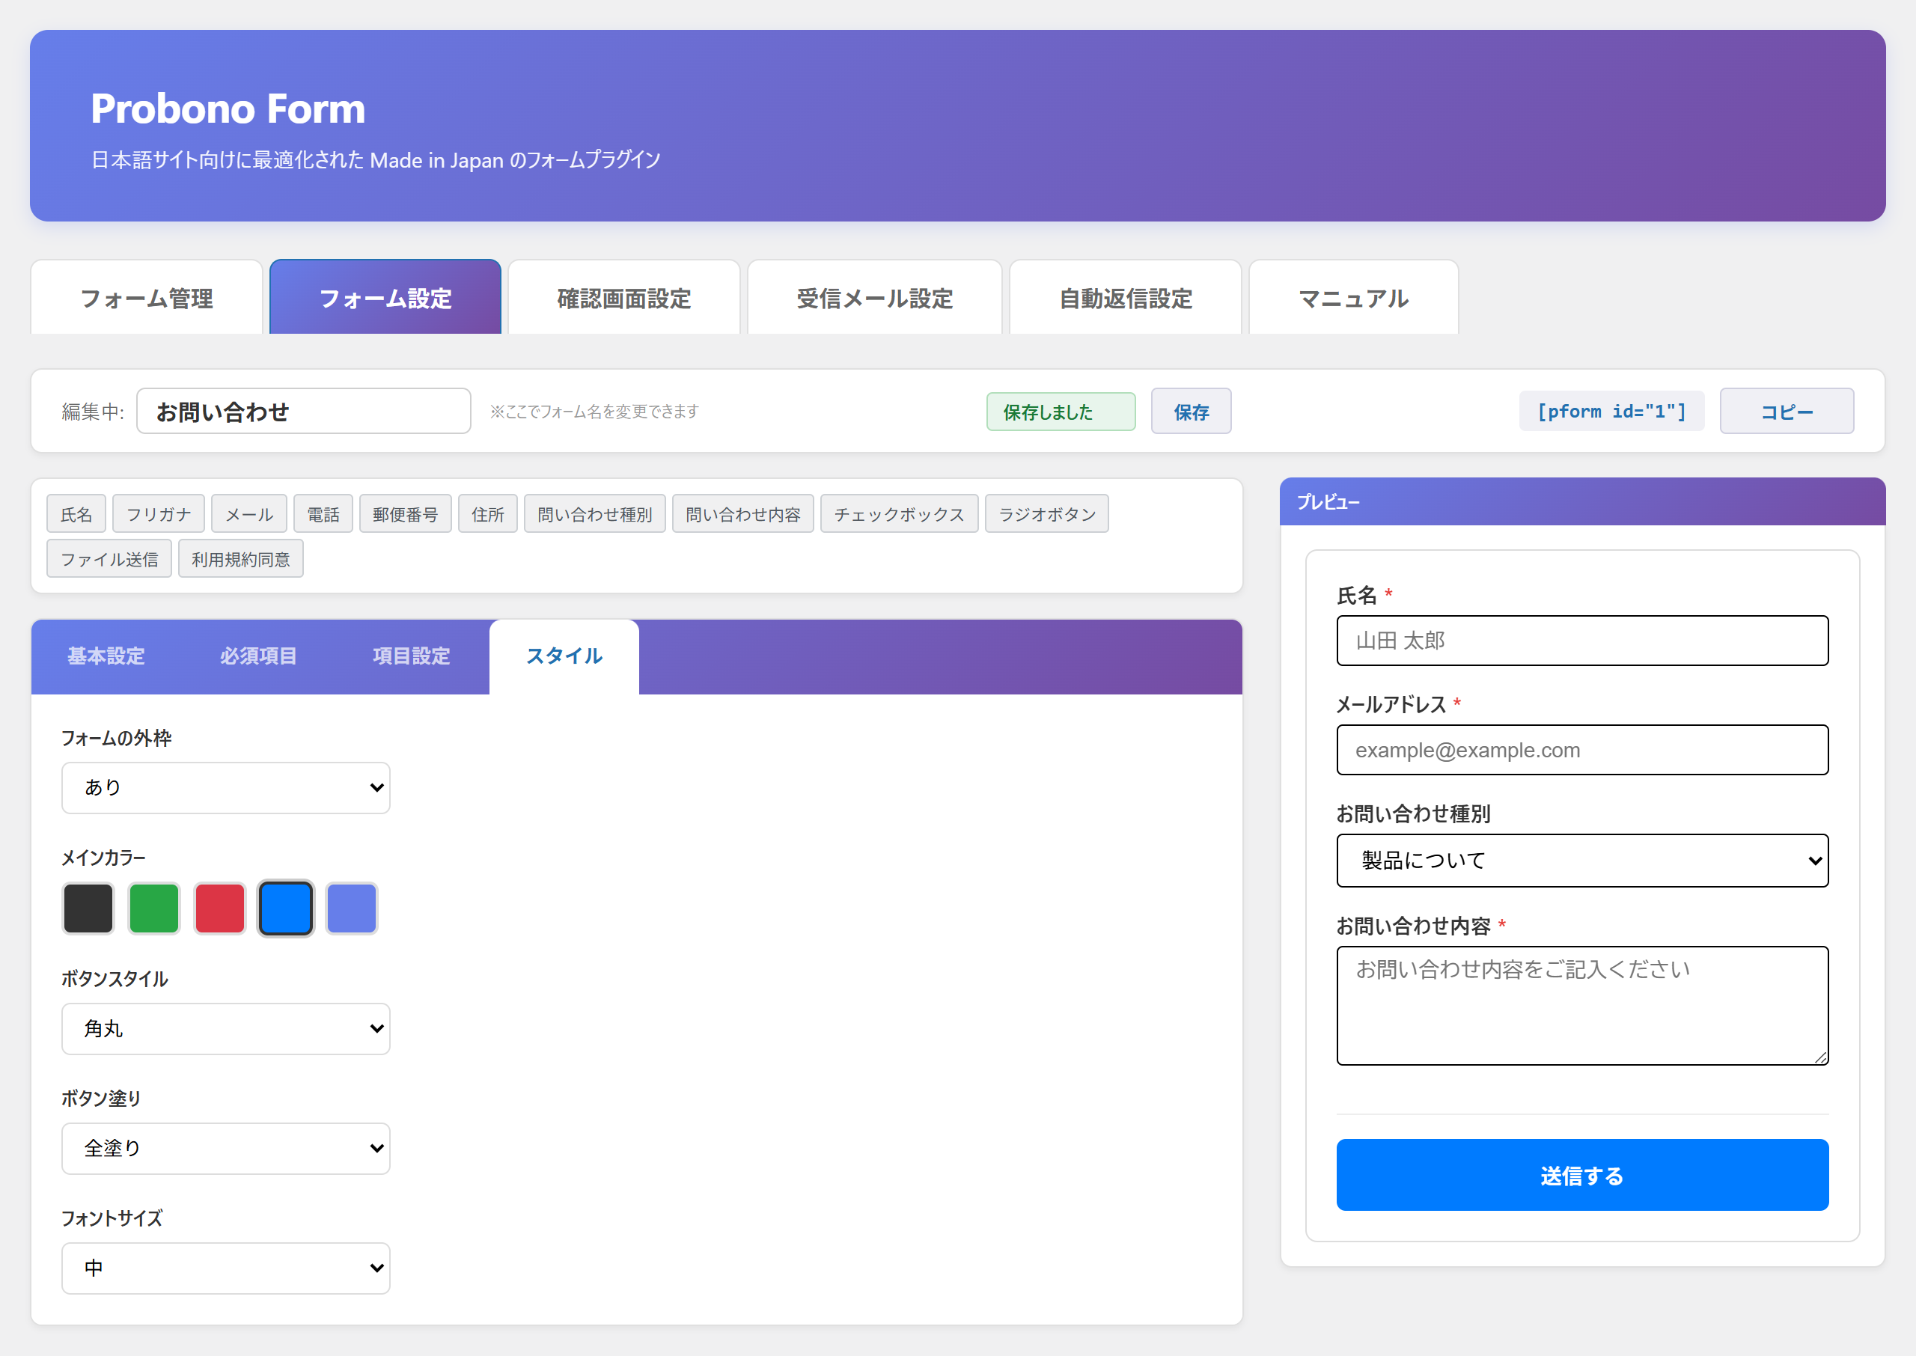Click the 送信する button
Screen dimensions: 1916x1356
1582,1176
